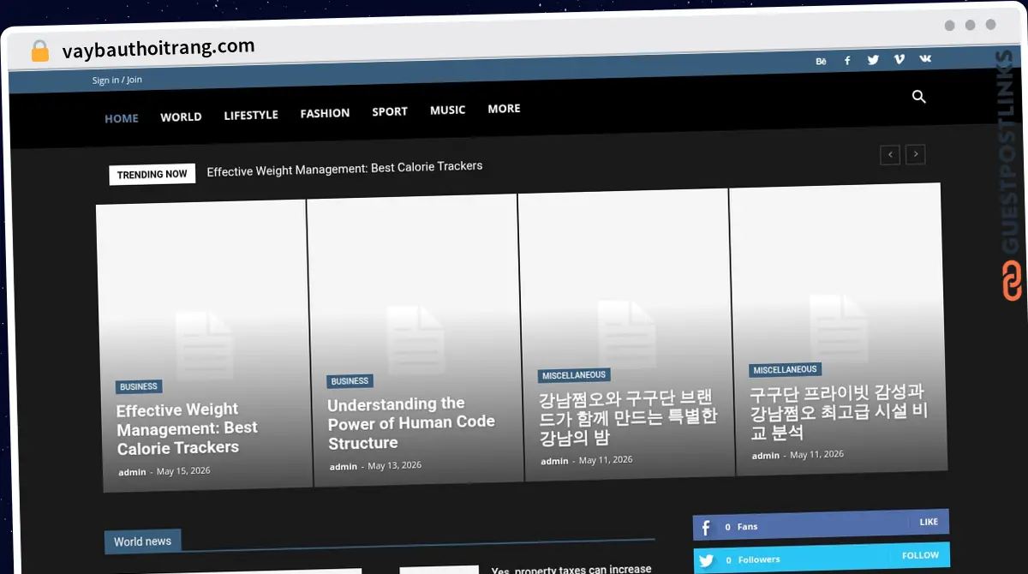Open Effective Weight Management card title

click(188, 428)
